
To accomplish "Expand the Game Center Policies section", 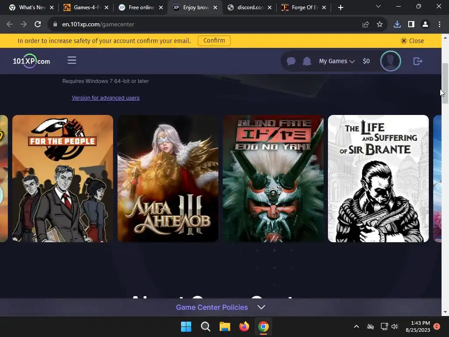I will pyautogui.click(x=261, y=307).
